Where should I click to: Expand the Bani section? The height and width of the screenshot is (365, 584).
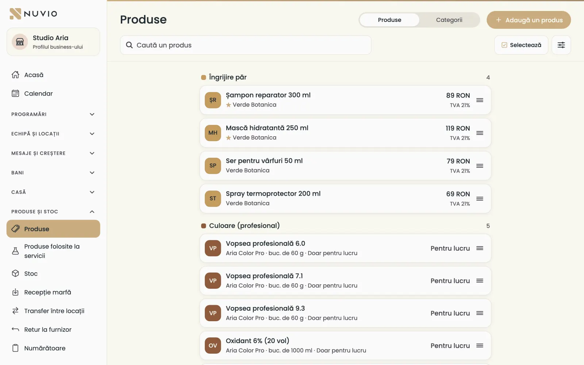pos(53,173)
